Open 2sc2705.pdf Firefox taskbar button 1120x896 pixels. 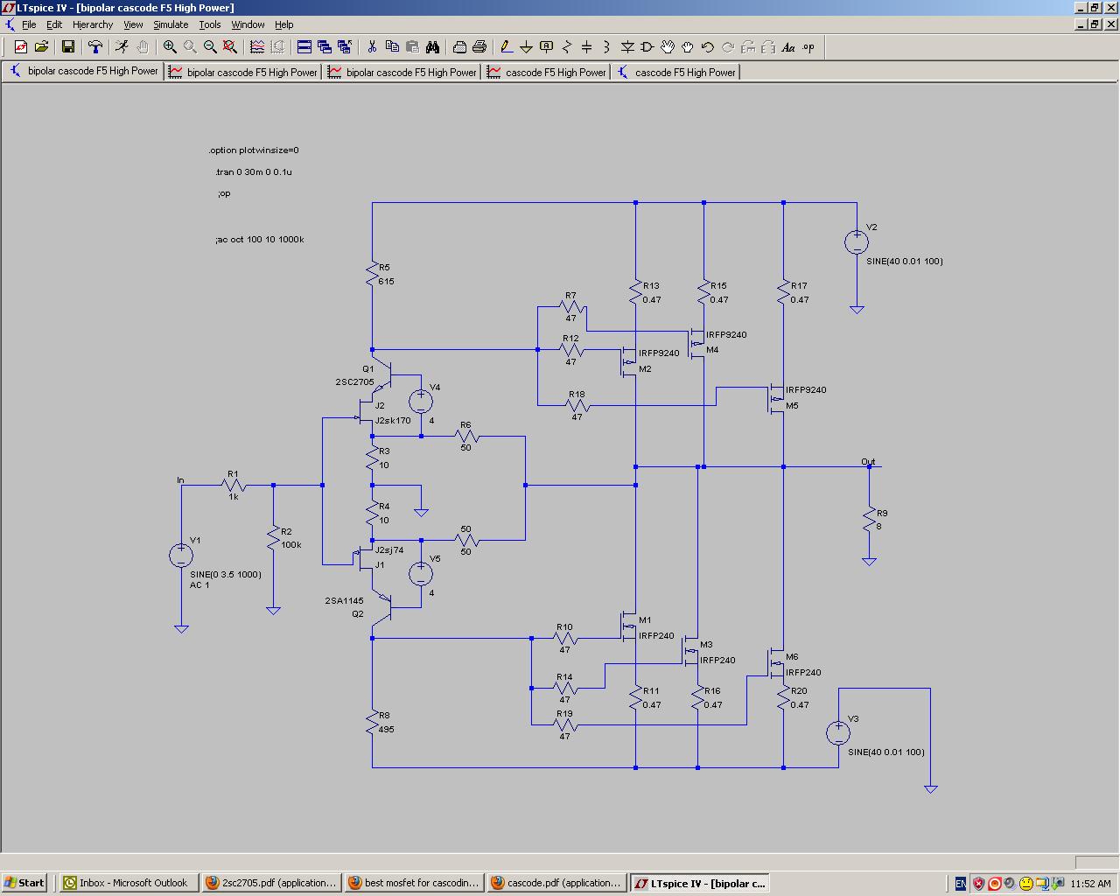coord(270,883)
